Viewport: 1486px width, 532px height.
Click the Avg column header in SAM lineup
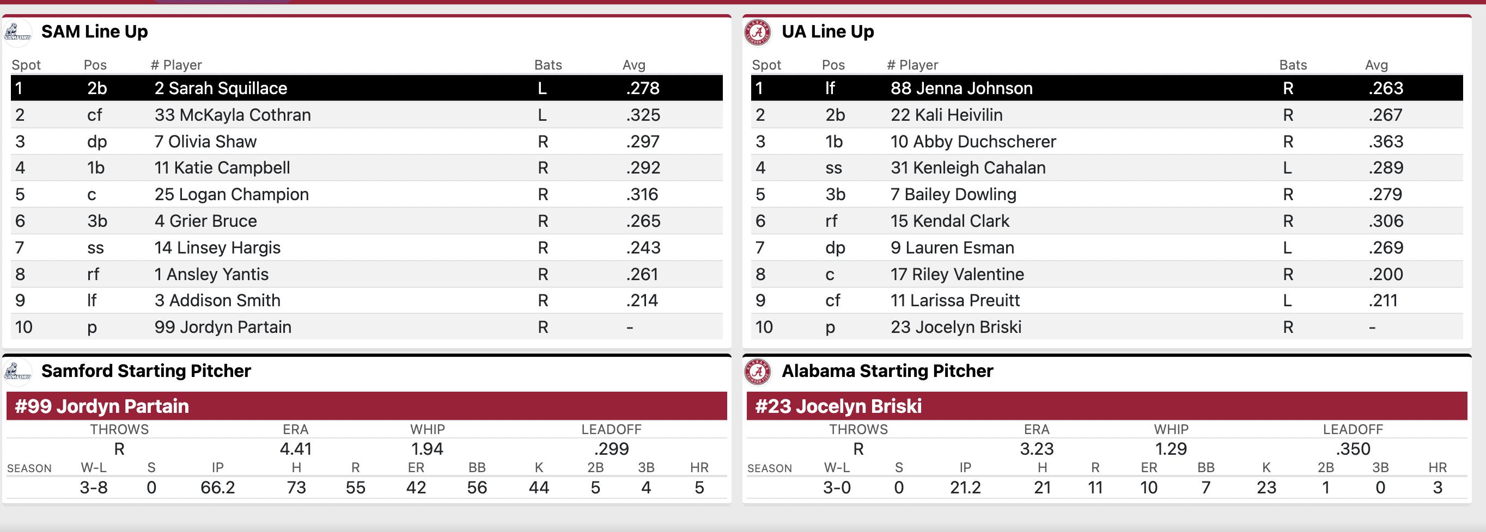634,65
